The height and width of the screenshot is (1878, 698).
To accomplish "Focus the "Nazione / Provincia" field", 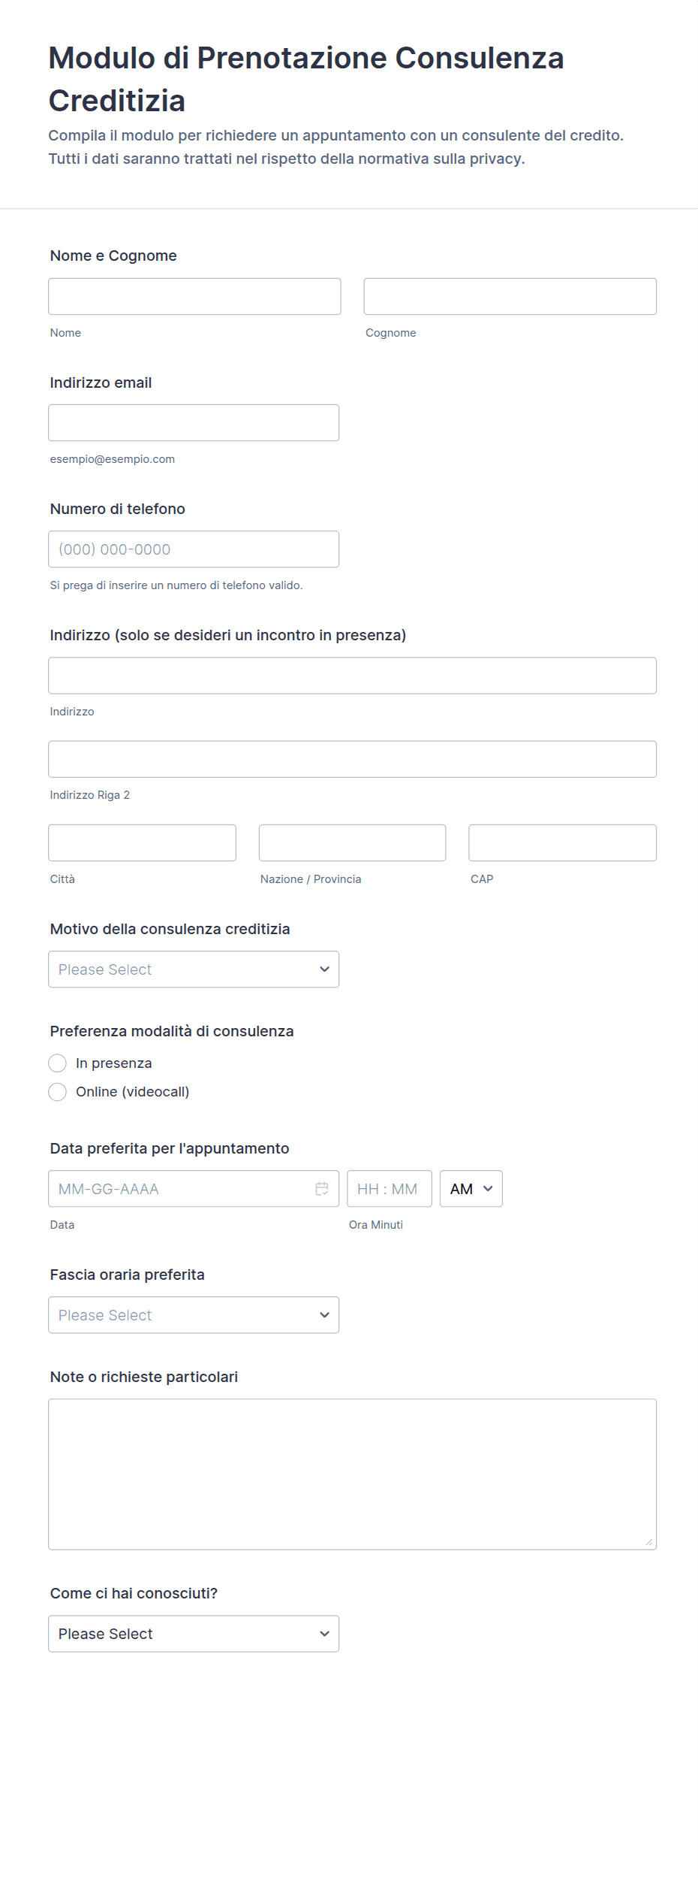I will [x=352, y=843].
